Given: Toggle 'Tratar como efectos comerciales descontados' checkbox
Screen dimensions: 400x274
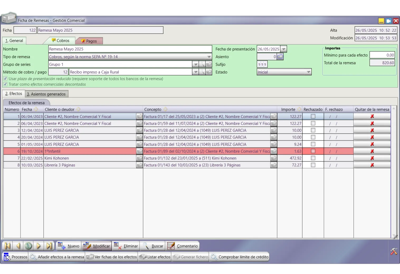Looking at the screenshot, I should click(5, 84).
